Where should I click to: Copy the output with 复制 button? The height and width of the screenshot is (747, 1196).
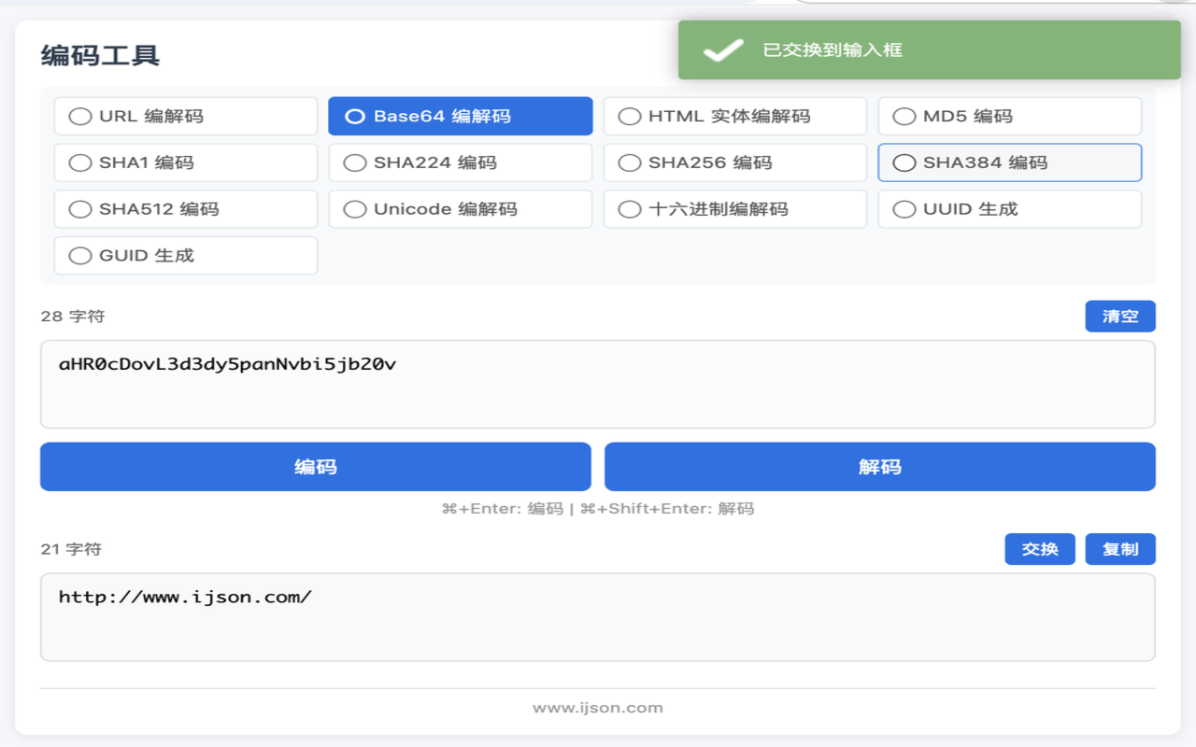pos(1120,549)
